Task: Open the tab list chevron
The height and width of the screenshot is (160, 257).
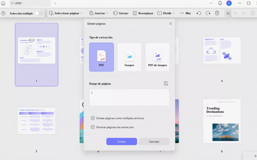Action: pyautogui.click(x=211, y=3)
